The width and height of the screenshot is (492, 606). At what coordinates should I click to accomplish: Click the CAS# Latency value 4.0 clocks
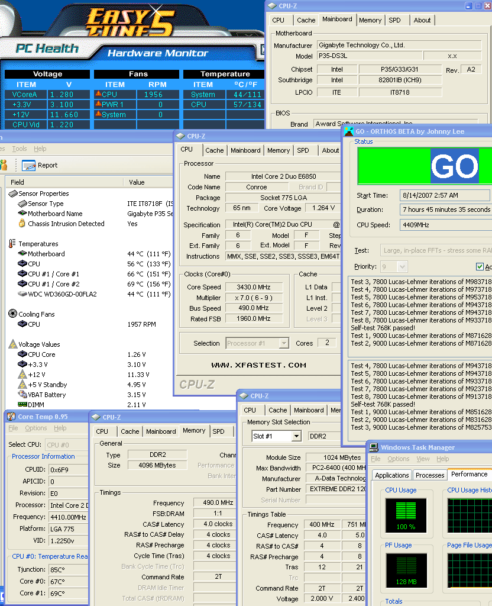click(215, 524)
